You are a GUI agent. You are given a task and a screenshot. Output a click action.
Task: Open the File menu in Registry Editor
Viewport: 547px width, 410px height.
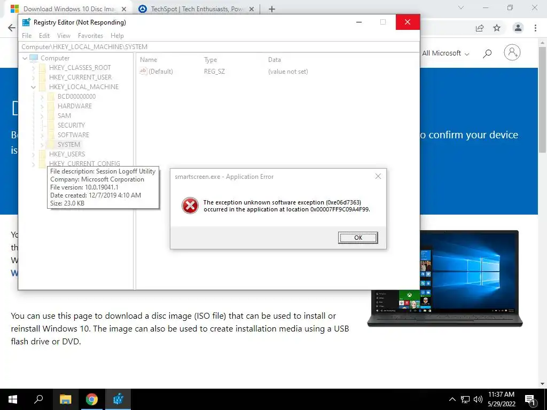tap(27, 36)
